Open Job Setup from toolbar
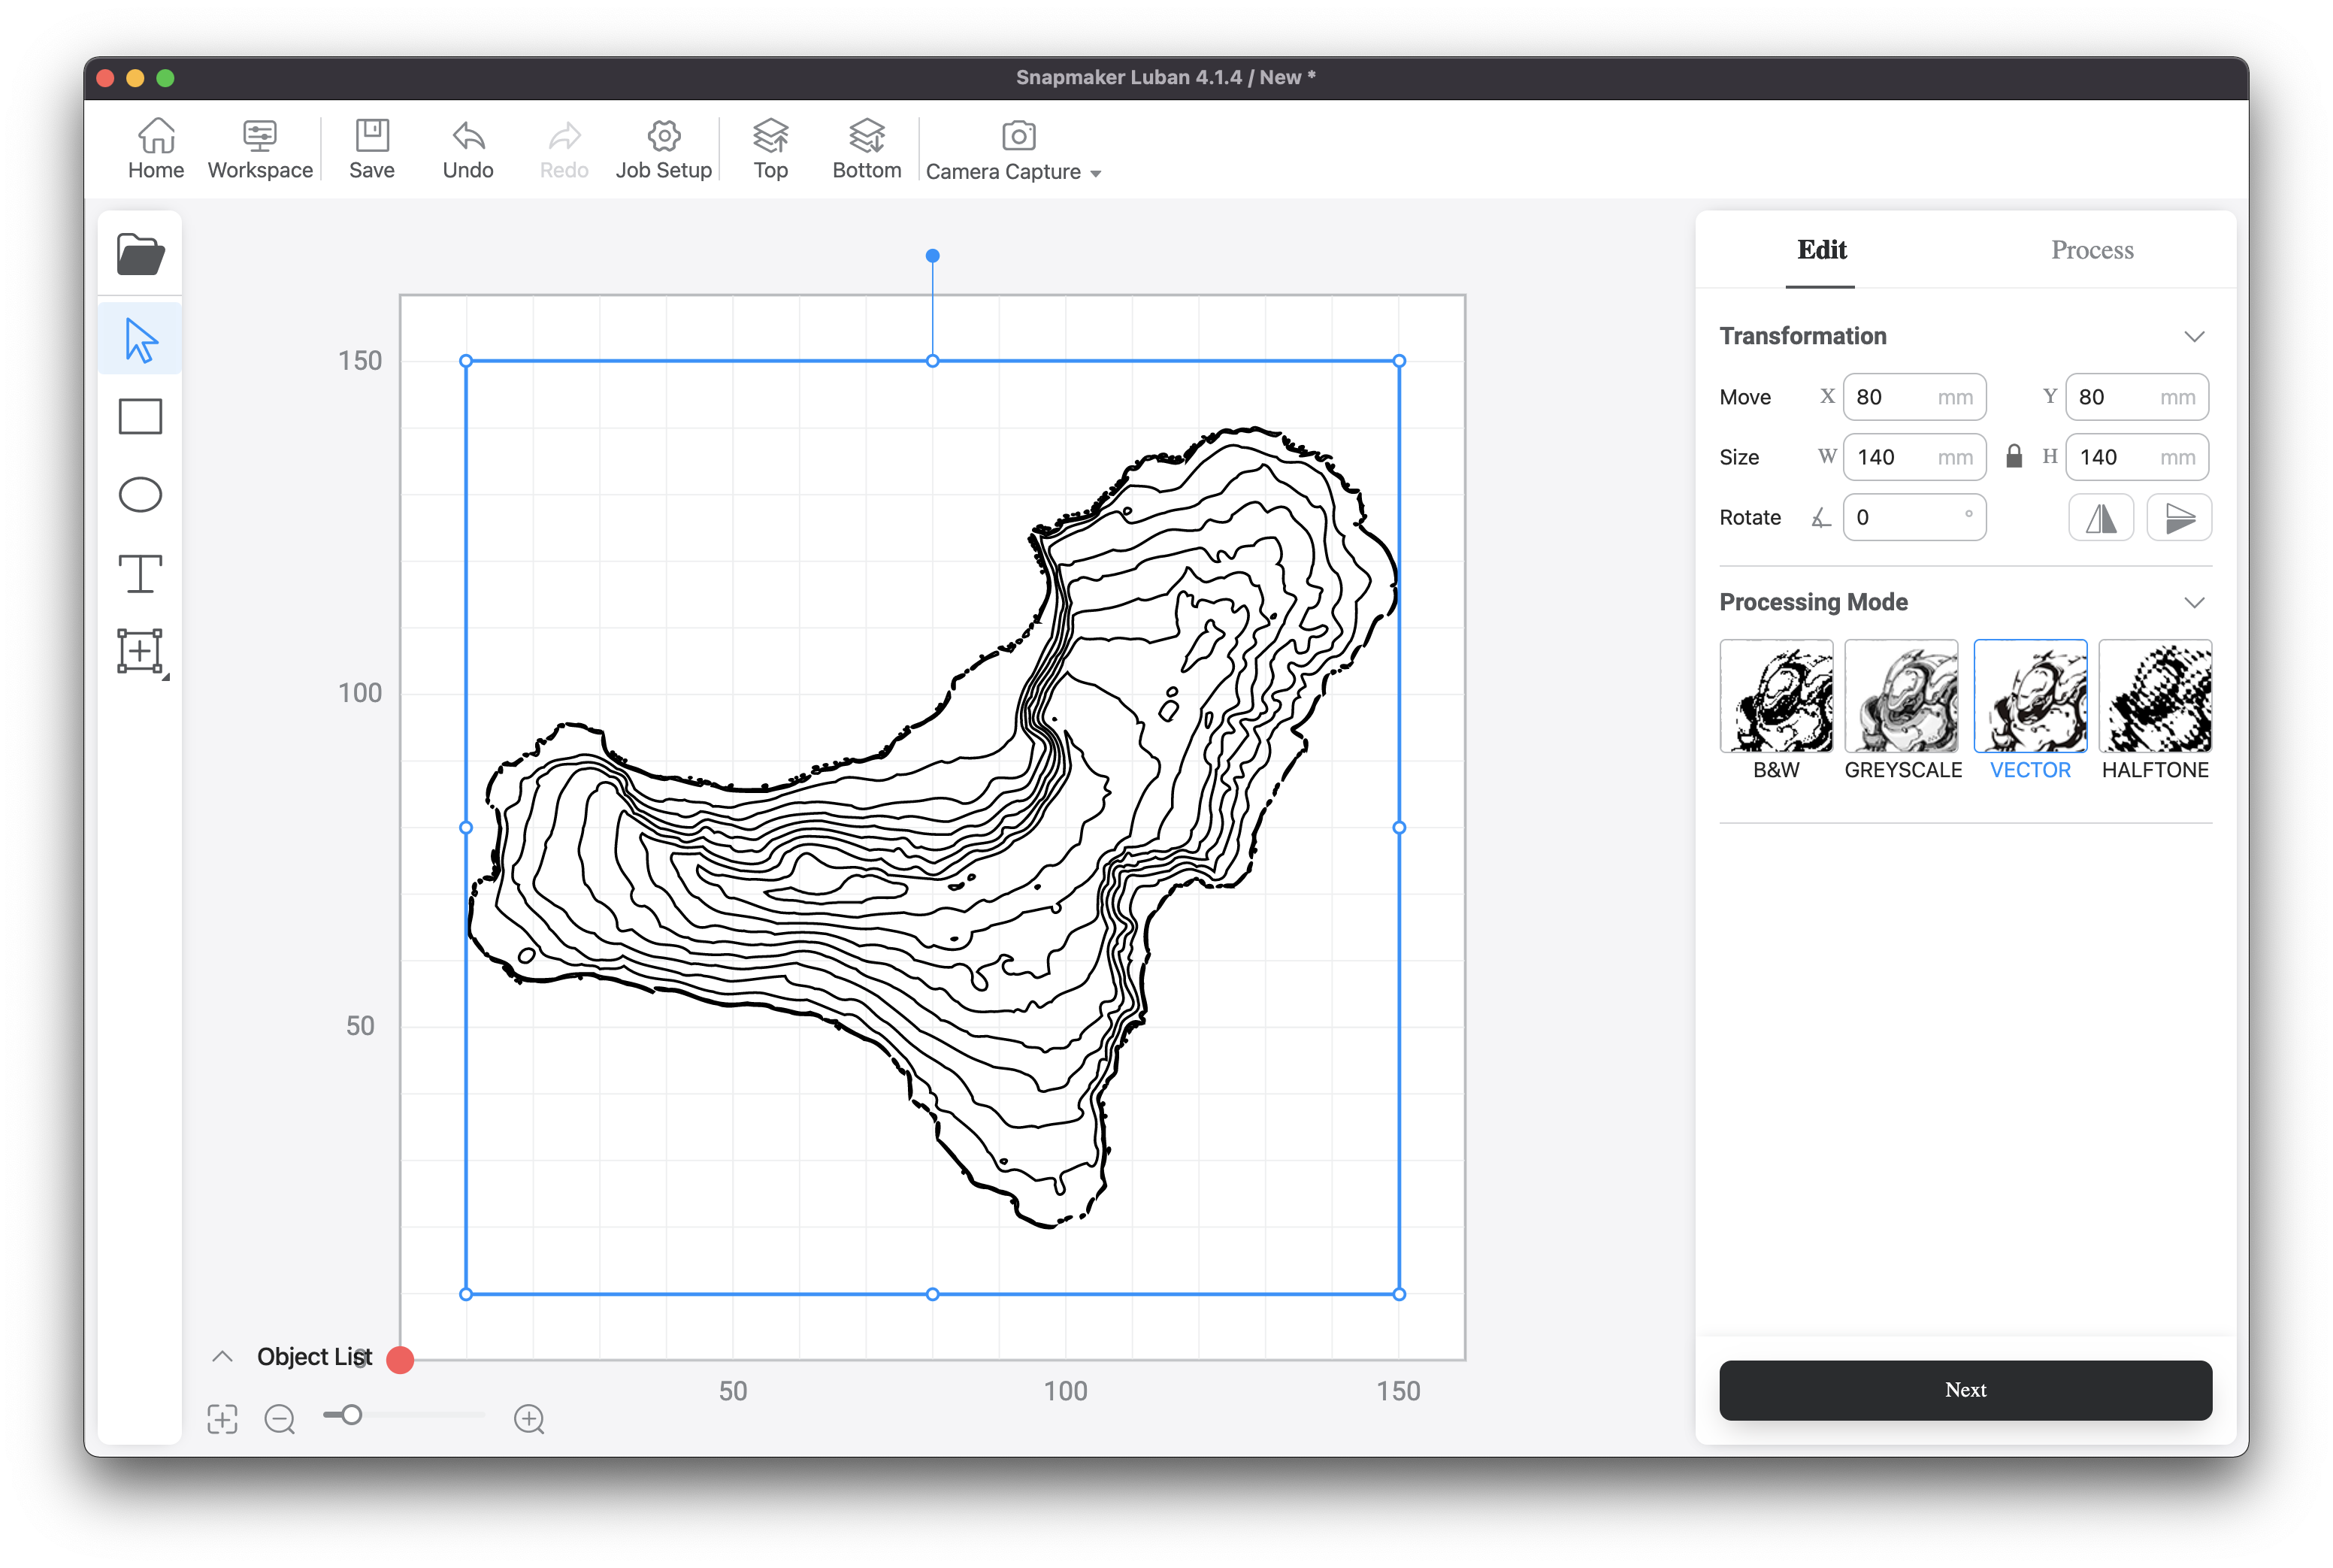This screenshot has width=2333, height=1568. [663, 150]
